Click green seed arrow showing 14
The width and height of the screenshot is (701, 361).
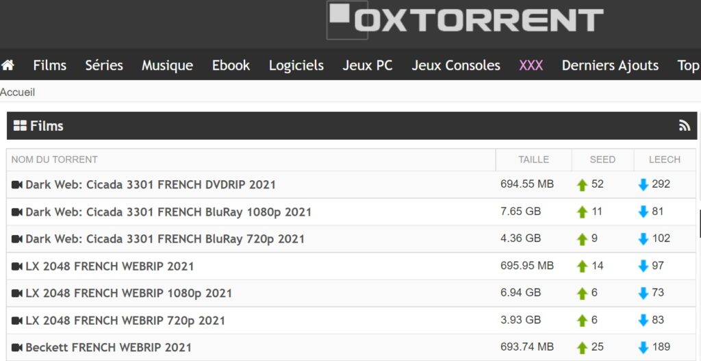582,266
